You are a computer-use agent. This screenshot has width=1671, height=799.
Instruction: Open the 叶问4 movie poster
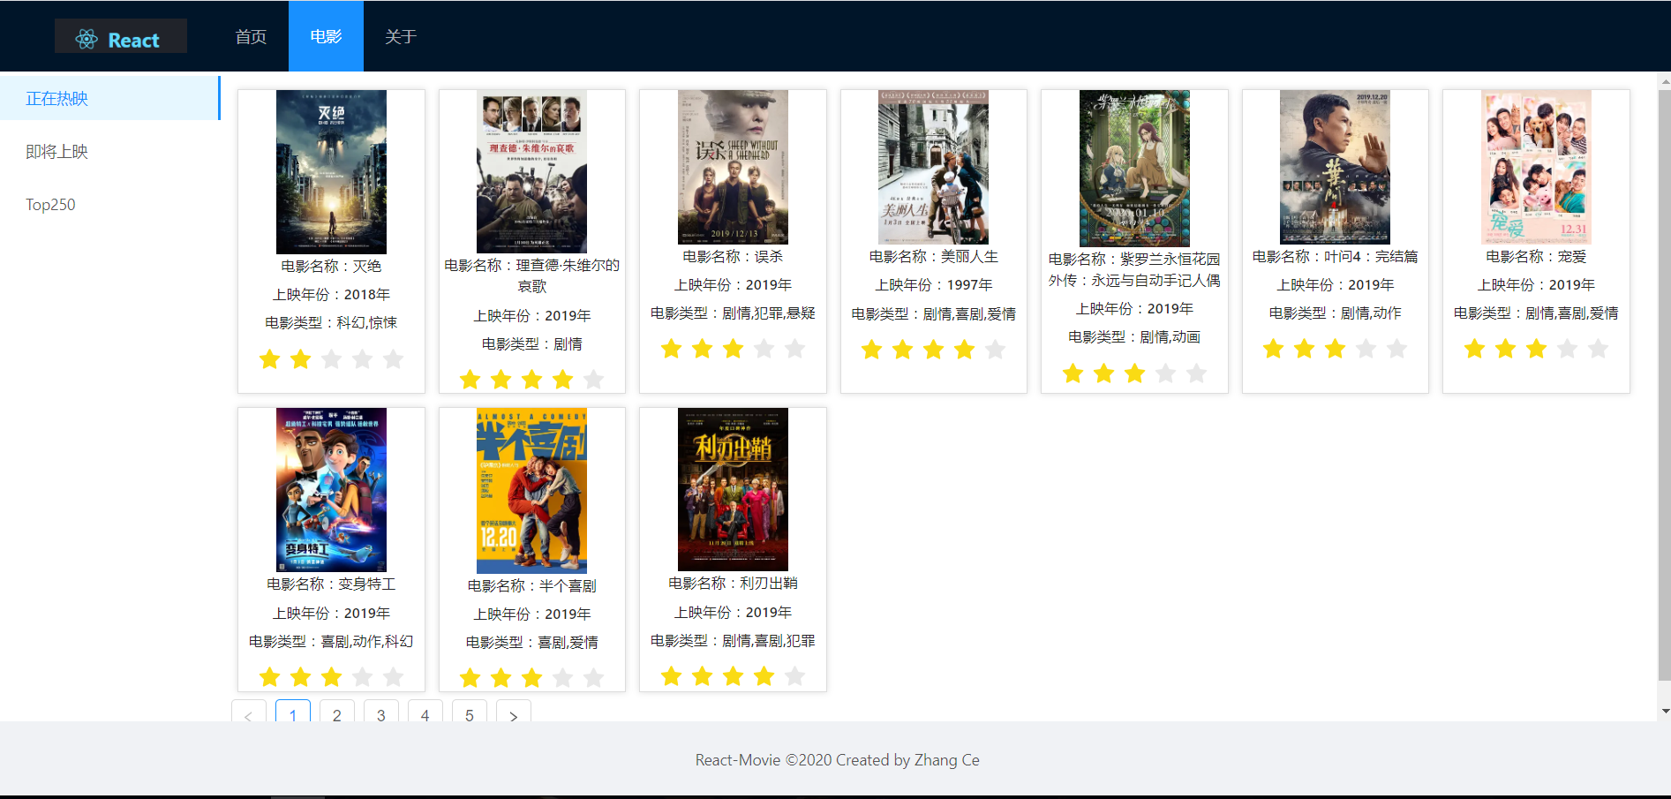pyautogui.click(x=1335, y=167)
